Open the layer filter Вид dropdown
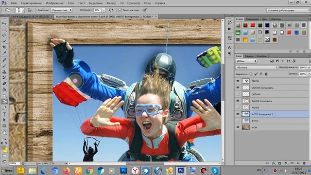 [246, 61]
